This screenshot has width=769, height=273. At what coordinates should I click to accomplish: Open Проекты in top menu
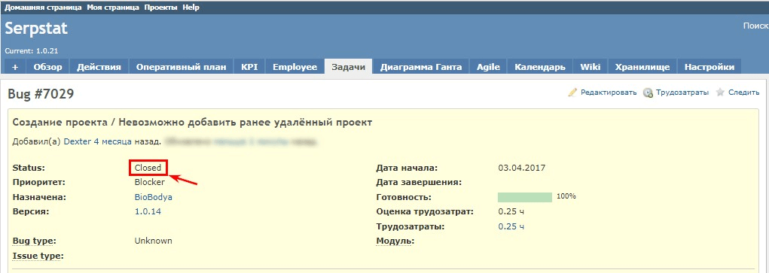pos(161,8)
